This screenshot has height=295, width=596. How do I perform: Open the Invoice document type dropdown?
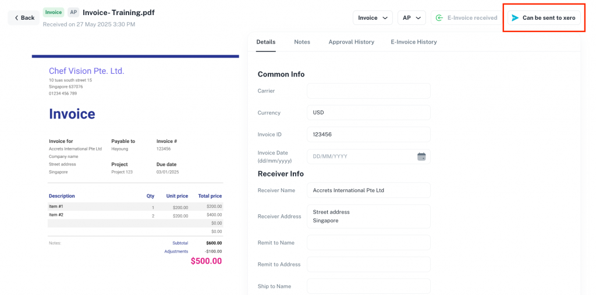point(372,18)
